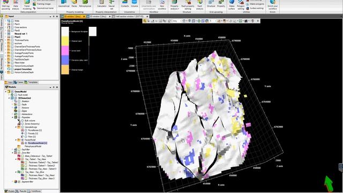Image resolution: width=343 pixels, height=193 pixels.
Task: Open the Trend modeling tool
Action: pos(27,5)
